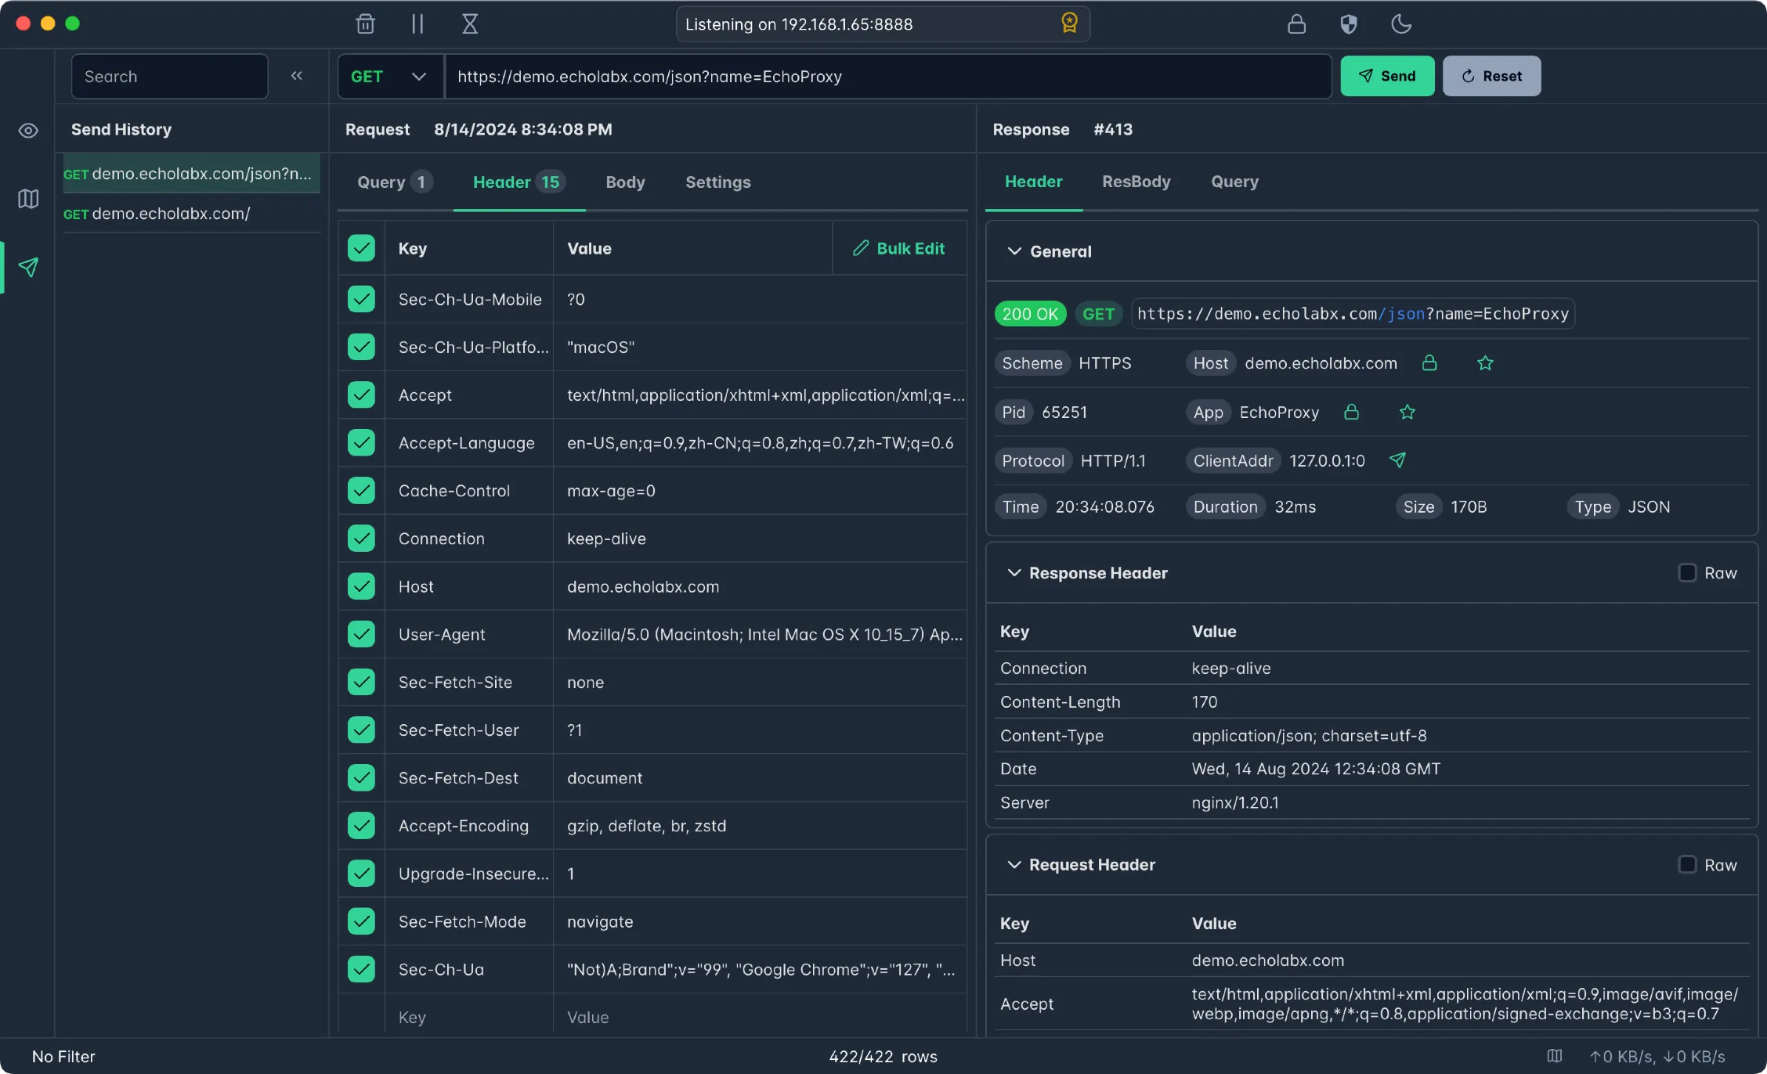Click the hourglass throttle icon
Image resolution: width=1767 pixels, height=1074 pixels.
[x=469, y=23]
